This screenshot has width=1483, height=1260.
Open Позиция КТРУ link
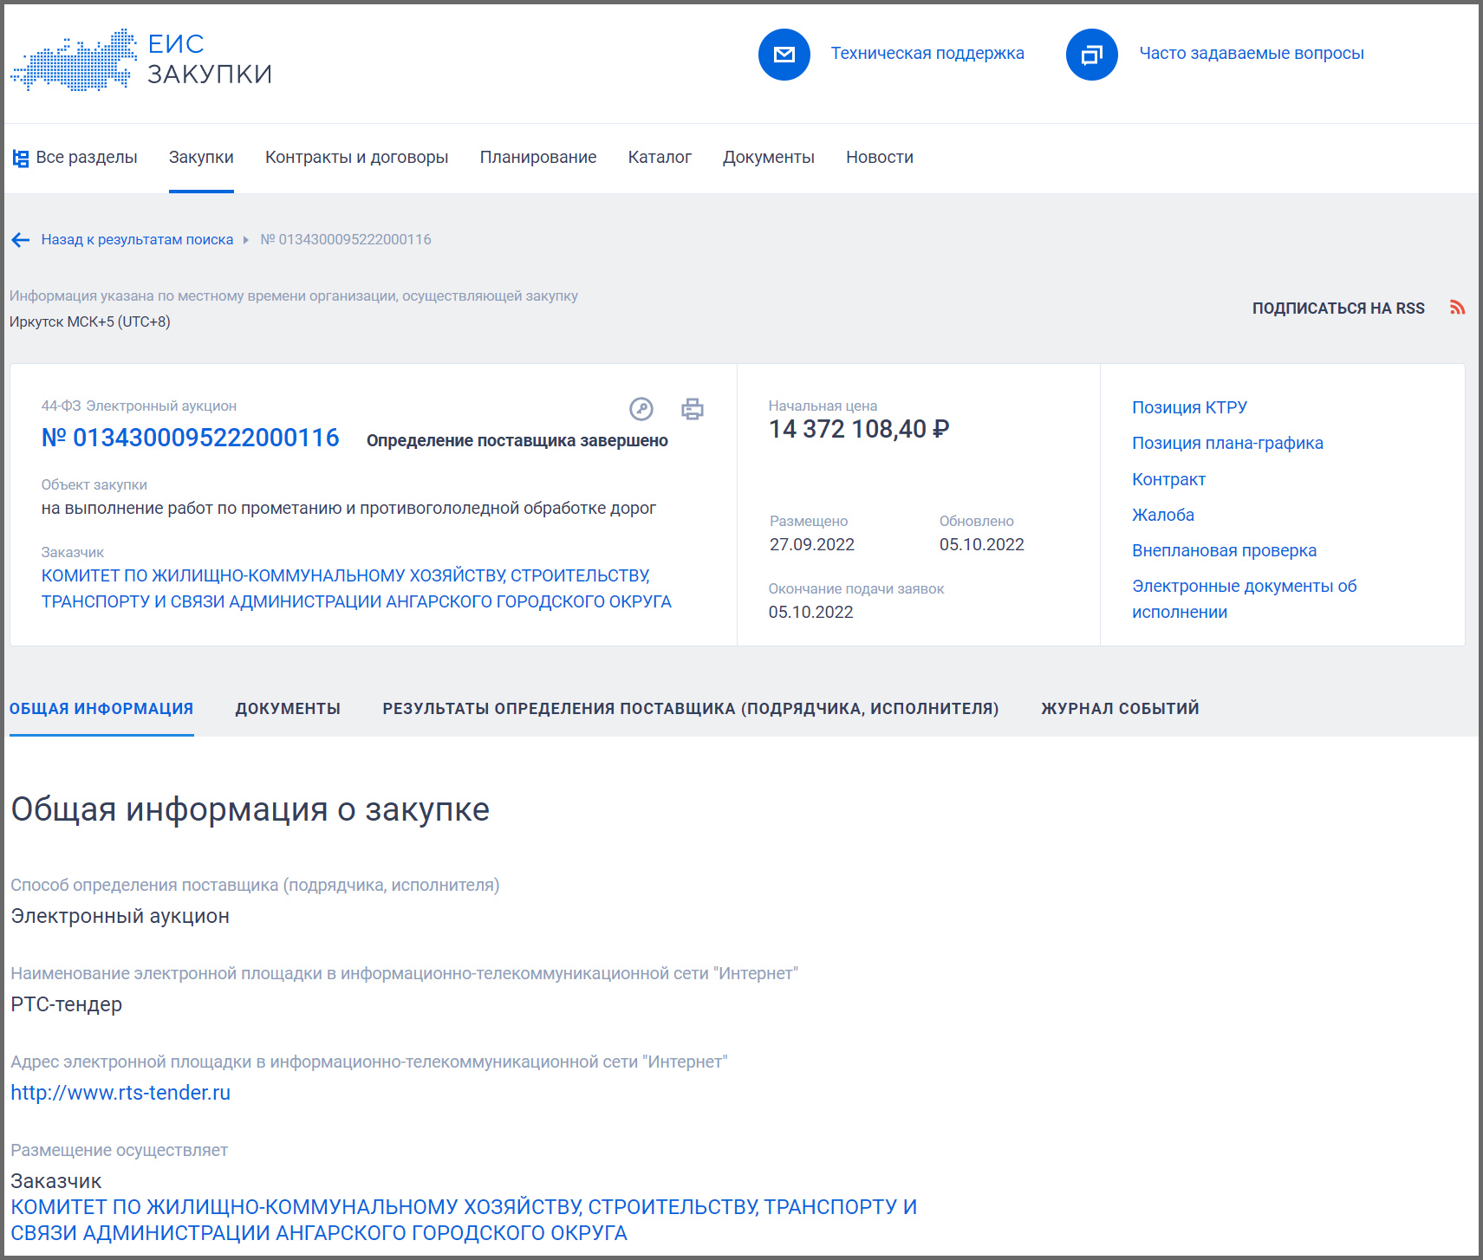[x=1189, y=407]
